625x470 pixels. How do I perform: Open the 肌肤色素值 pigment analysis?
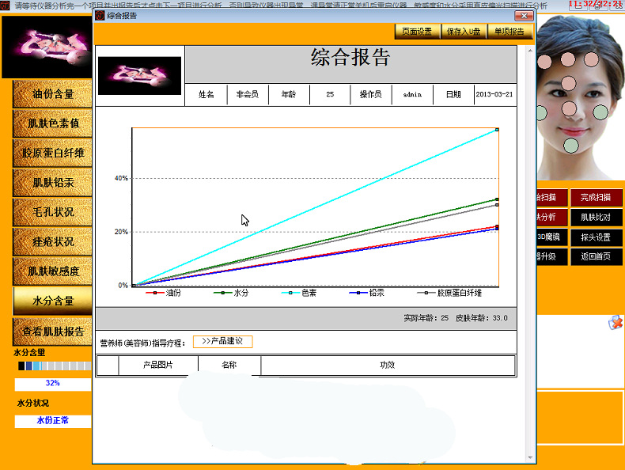53,123
